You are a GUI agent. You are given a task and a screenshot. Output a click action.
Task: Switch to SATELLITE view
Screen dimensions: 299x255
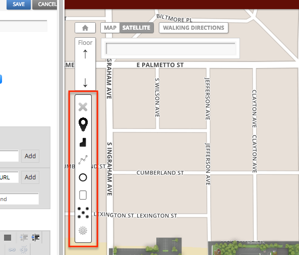[x=136, y=28]
